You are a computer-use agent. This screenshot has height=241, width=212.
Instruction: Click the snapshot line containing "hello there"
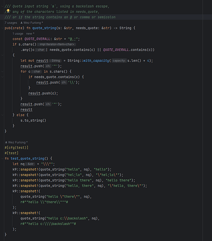coord(74,180)
